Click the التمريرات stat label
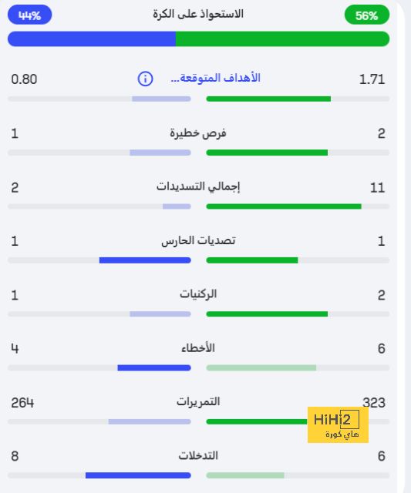411x493 pixels. (x=198, y=402)
